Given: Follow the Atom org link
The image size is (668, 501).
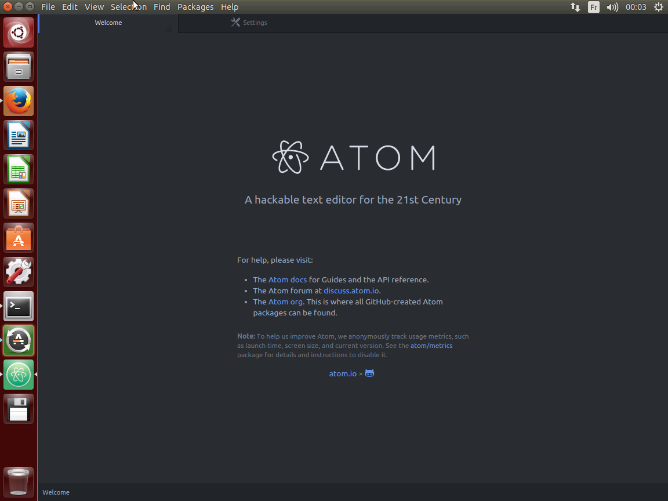Looking at the screenshot, I should pos(285,302).
